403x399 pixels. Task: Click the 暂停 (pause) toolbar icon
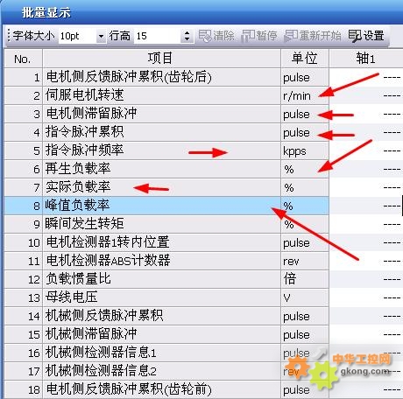(x=259, y=36)
